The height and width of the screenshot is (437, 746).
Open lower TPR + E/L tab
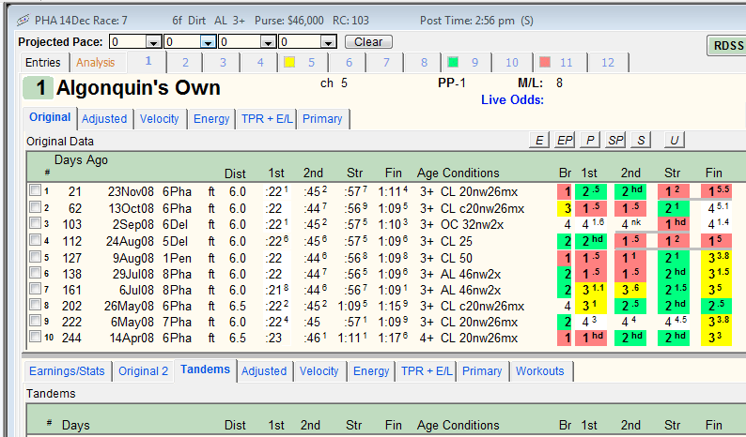pyautogui.click(x=427, y=371)
